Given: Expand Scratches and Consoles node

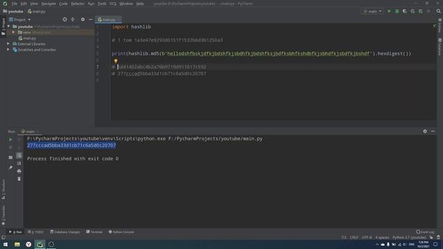Looking at the screenshot, I should (8, 50).
